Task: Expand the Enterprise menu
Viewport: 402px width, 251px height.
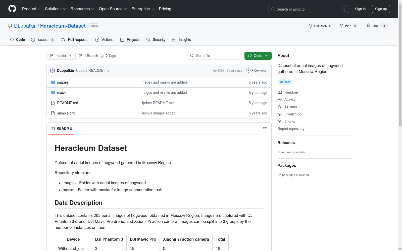Action: (x=143, y=9)
